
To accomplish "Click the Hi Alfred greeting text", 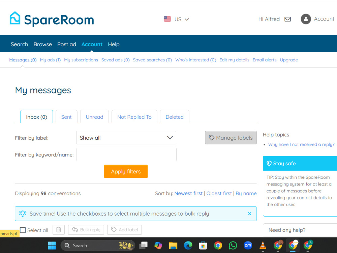I will point(269,19).
